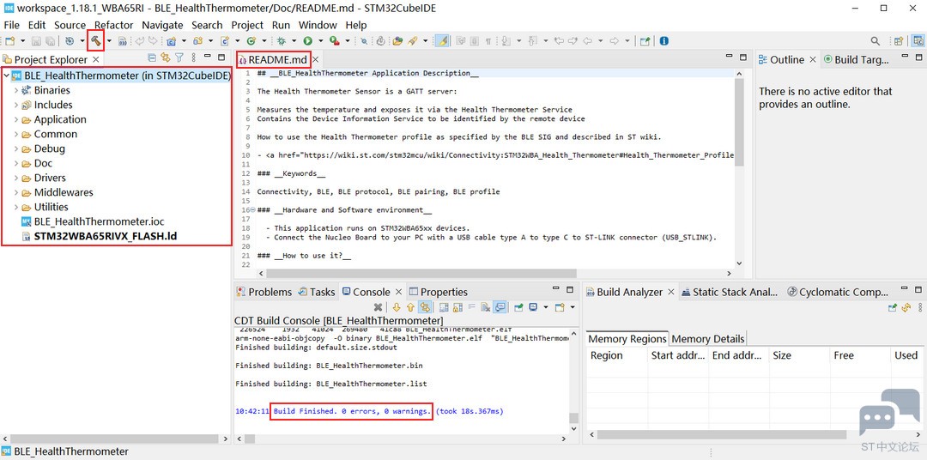Open the Refactor menu

click(x=113, y=25)
